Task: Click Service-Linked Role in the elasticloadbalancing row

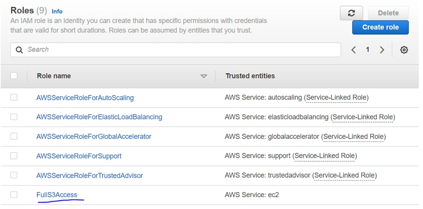Action: coord(363,117)
